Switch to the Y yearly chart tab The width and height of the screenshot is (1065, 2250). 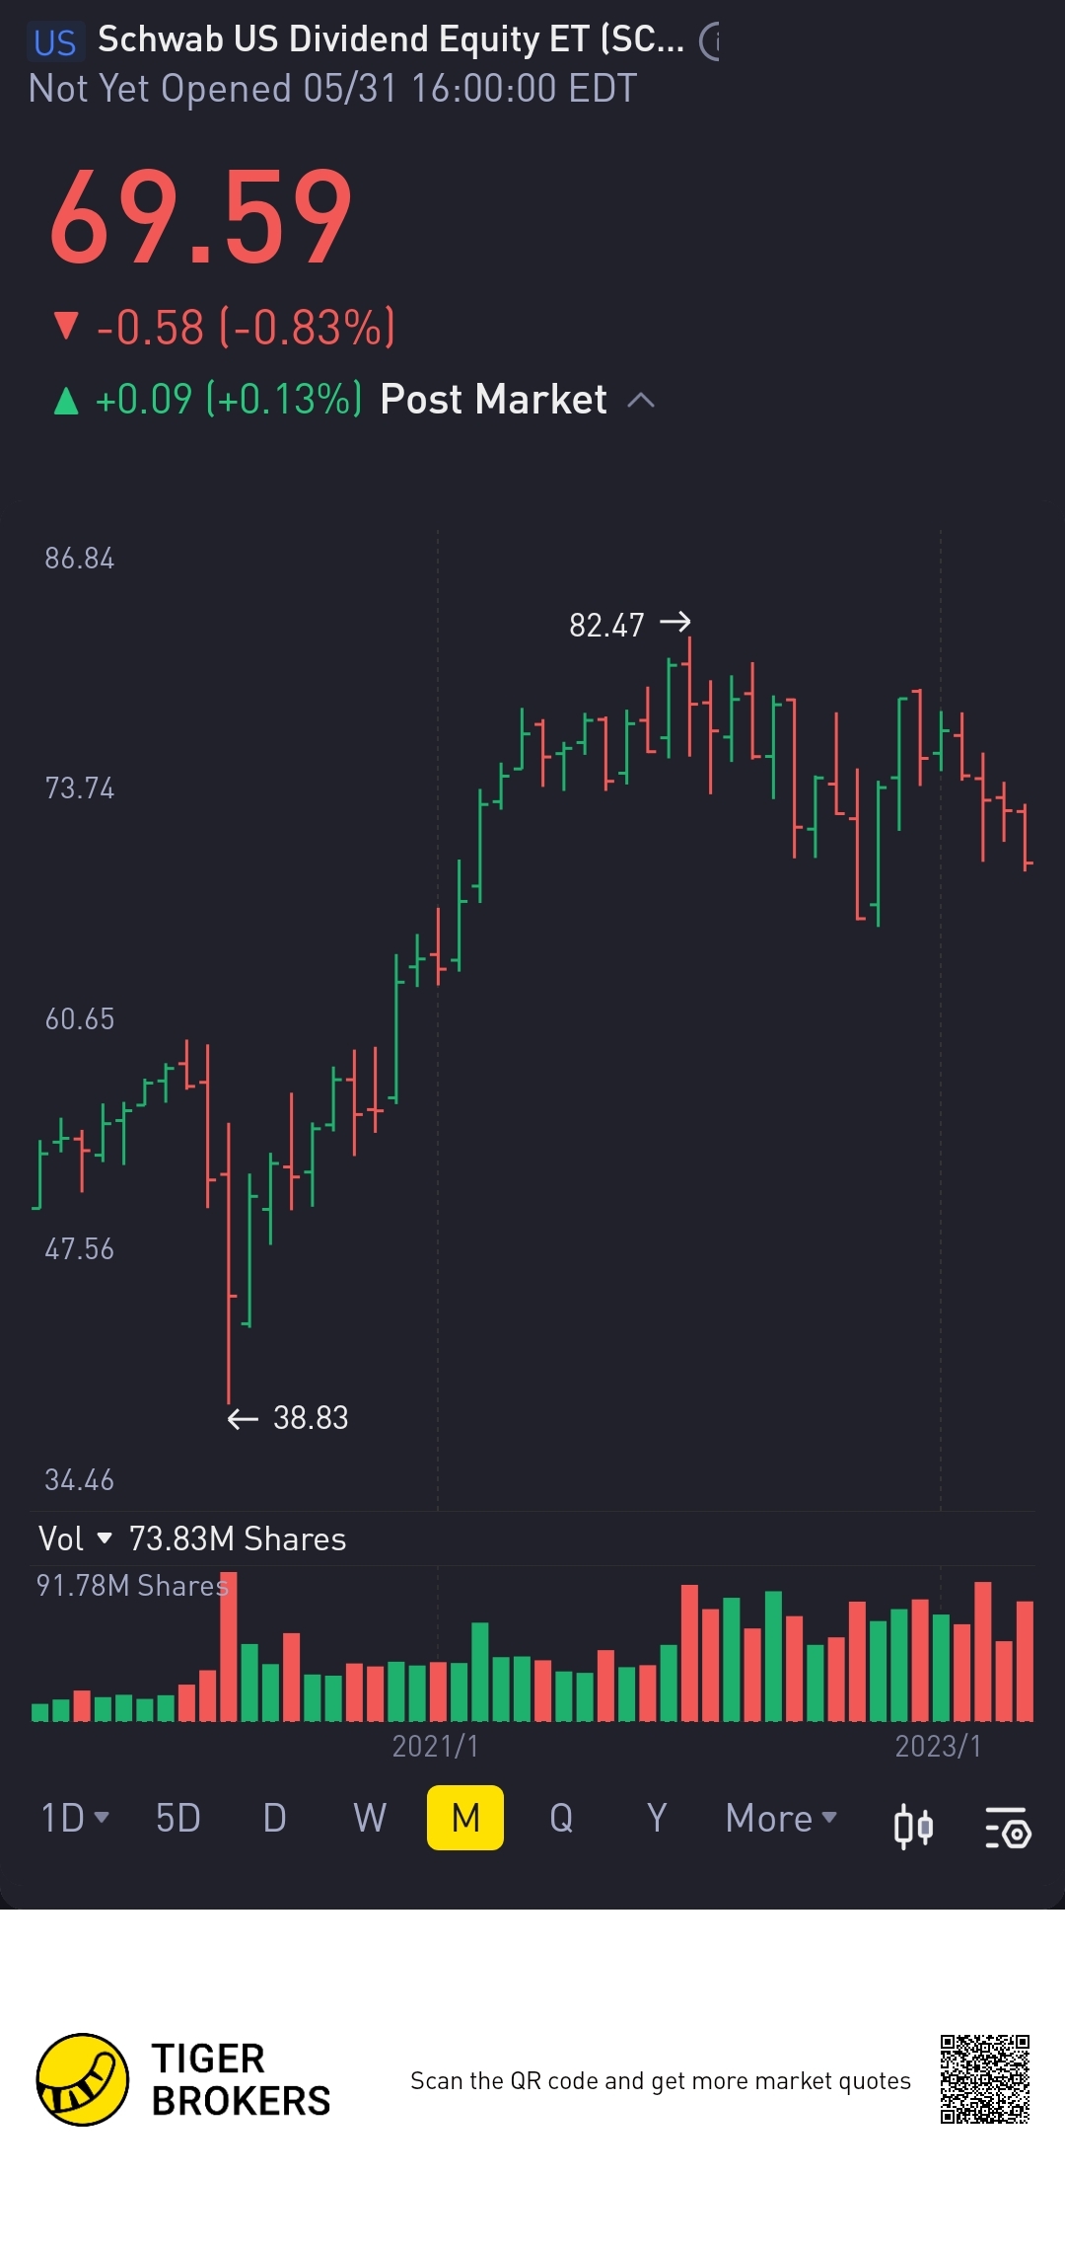(x=657, y=1818)
